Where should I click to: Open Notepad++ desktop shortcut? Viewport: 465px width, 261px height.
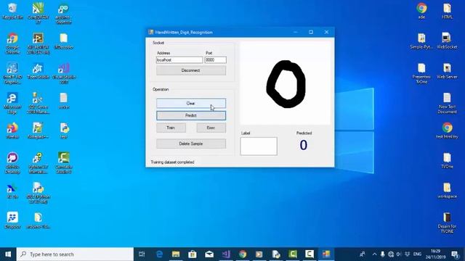38,130
